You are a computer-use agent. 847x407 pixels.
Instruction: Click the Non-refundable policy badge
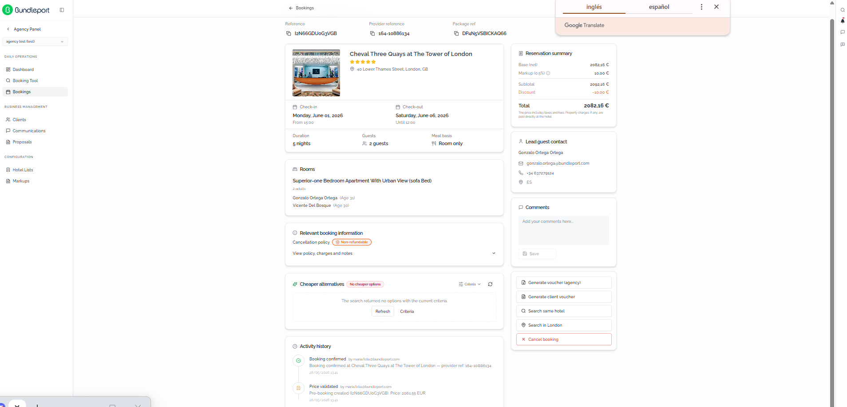352,242
